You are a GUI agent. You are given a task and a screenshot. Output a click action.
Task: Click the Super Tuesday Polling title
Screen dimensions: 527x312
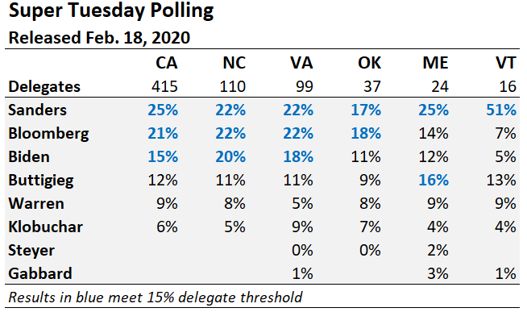111,10
